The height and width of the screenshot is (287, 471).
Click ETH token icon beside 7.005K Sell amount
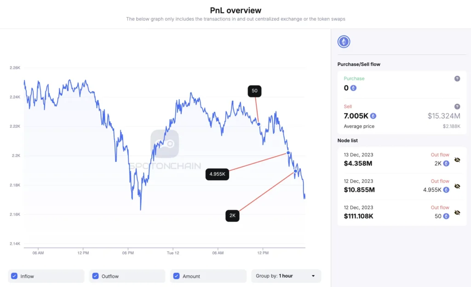[373, 116]
